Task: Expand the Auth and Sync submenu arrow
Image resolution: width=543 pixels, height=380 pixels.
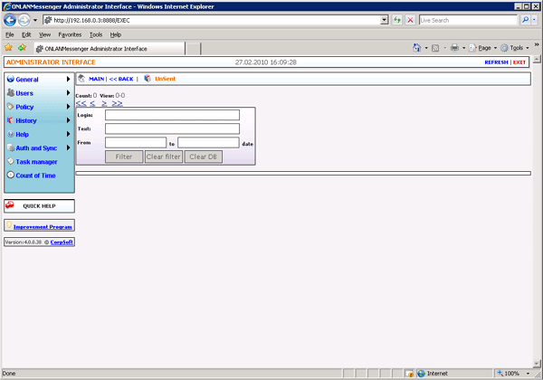Action: pyautogui.click(x=68, y=147)
